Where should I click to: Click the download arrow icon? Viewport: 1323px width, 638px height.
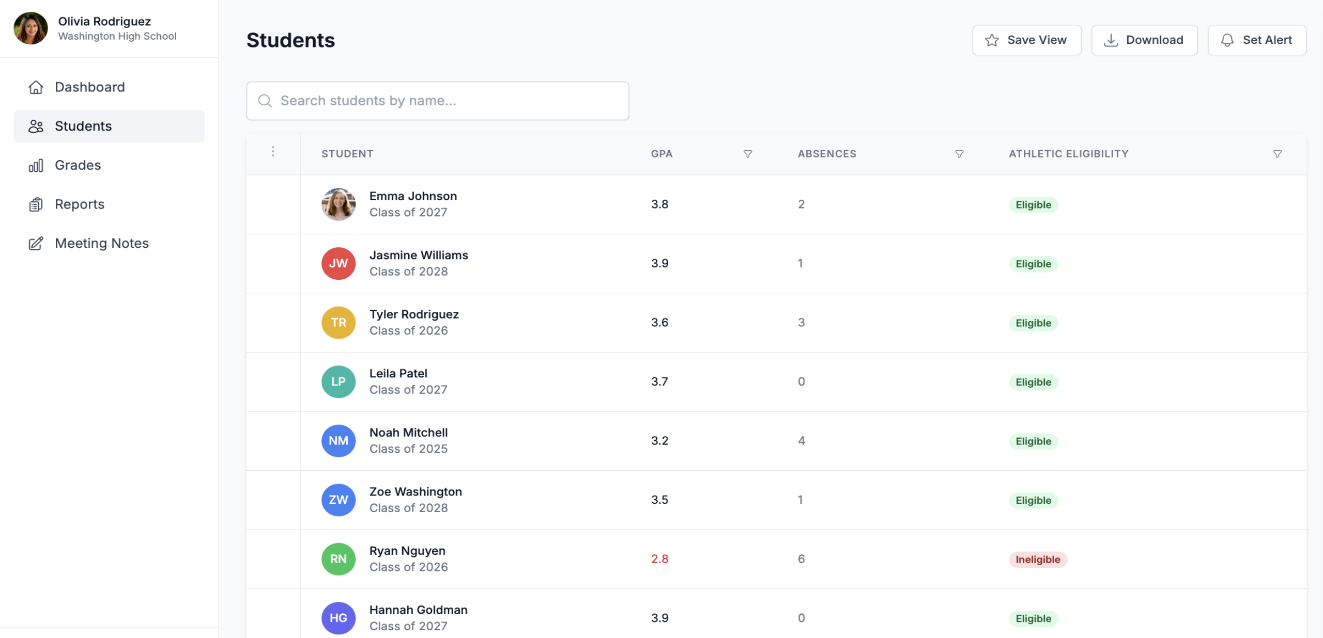(1111, 40)
